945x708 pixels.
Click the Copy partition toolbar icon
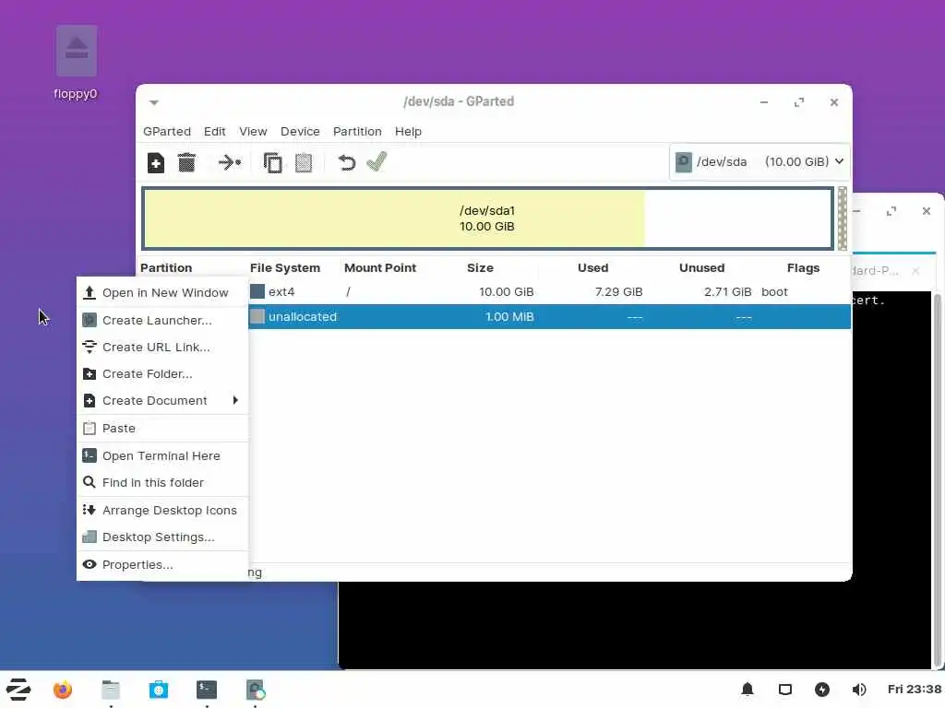(x=272, y=162)
